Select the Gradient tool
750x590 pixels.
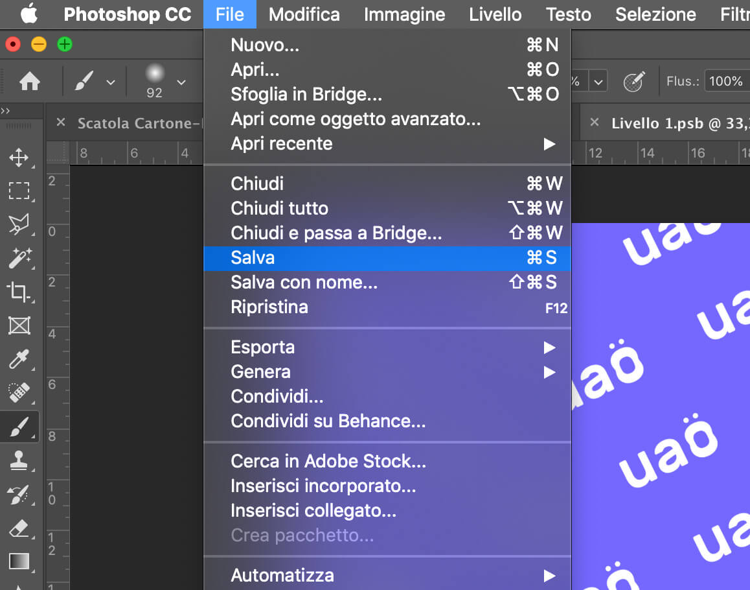coord(19,561)
